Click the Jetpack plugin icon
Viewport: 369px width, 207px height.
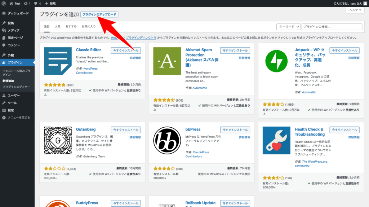[276, 61]
